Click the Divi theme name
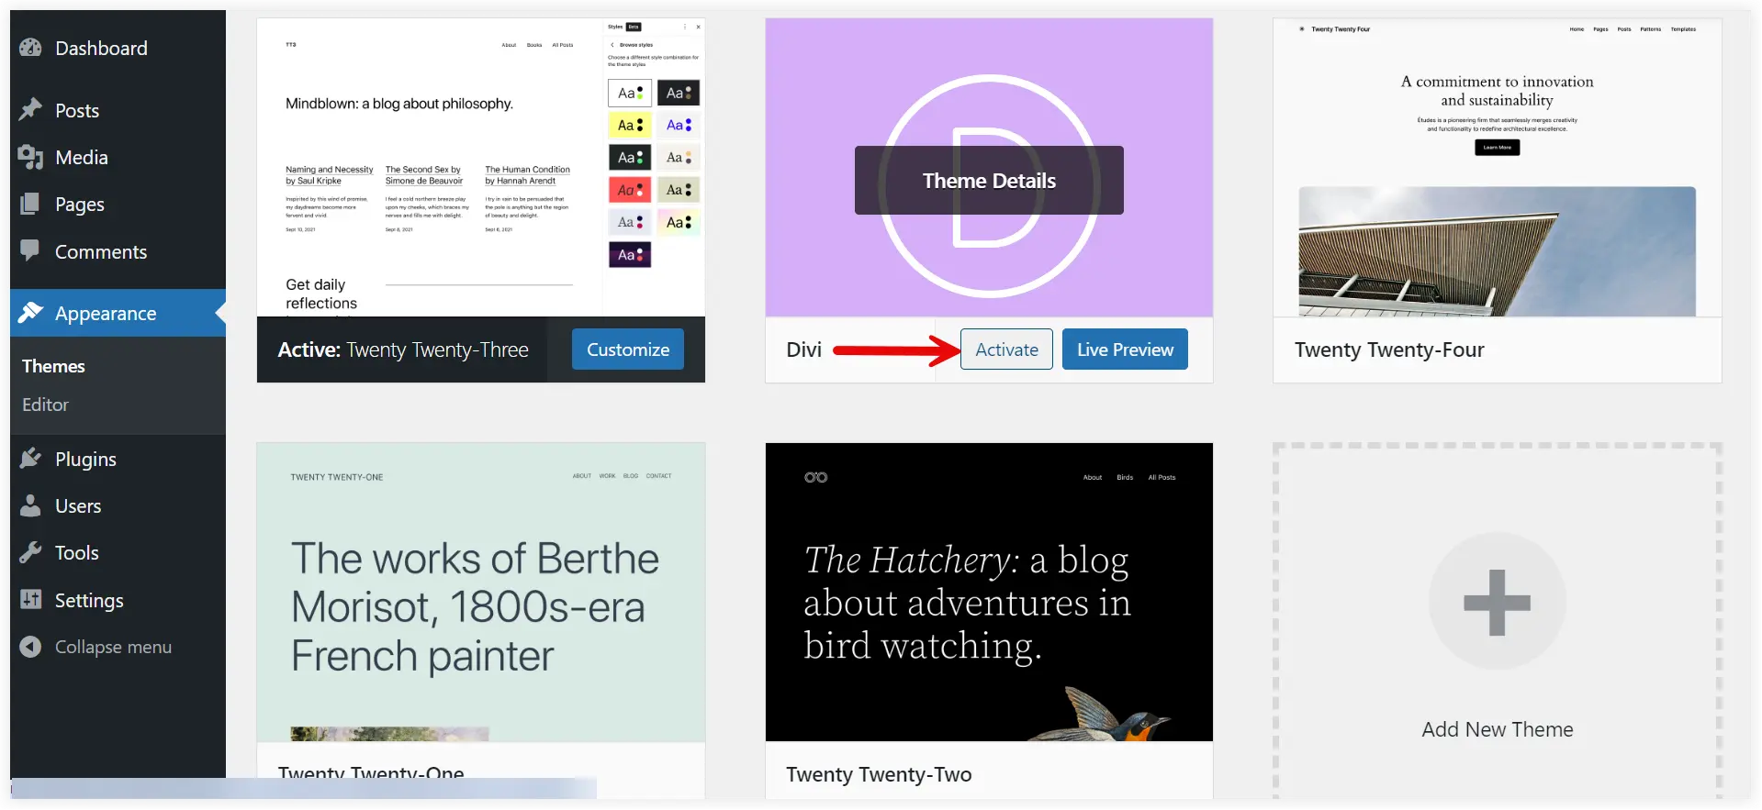Screen dimensions: 1762x810 803,350
